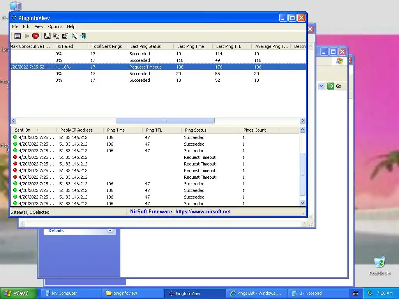Select the selected row showing 41.18% failed
The image size is (399, 299).
tap(158, 67)
